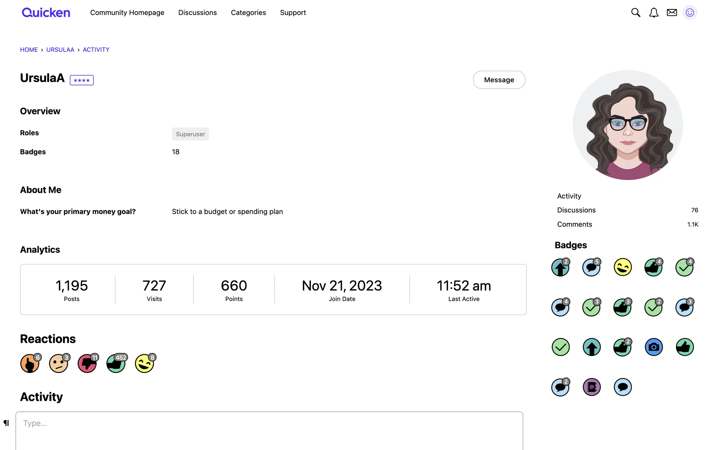Screen dimensions: 721x450
Task: Open the inbox envelope icon
Action: 671,13
